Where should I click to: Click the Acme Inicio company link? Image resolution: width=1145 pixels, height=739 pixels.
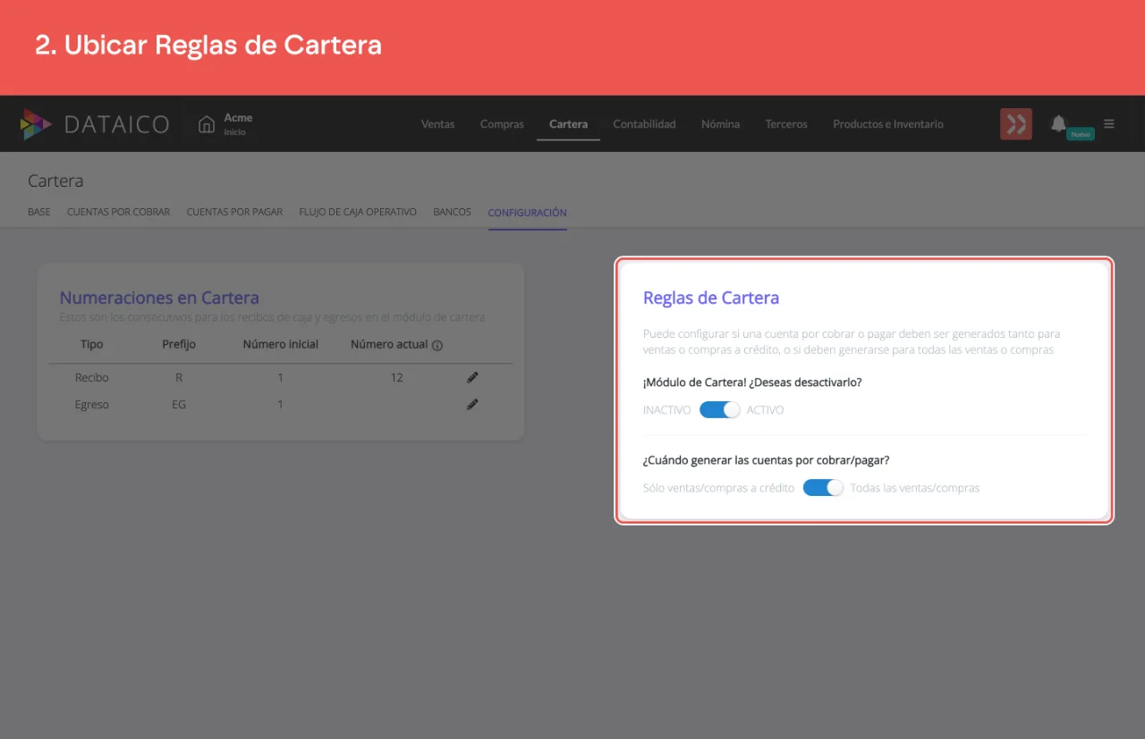point(238,124)
